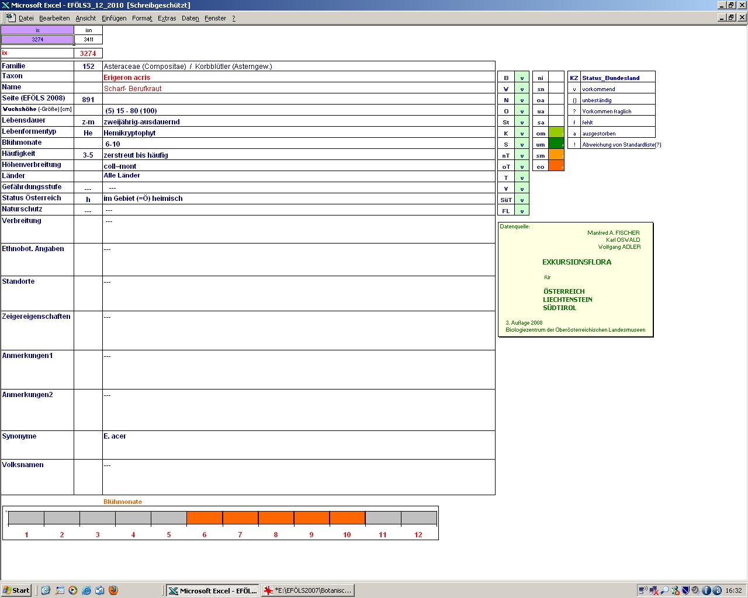Click the orange month 6 bar in chart
748x598 pixels.
pos(205,518)
